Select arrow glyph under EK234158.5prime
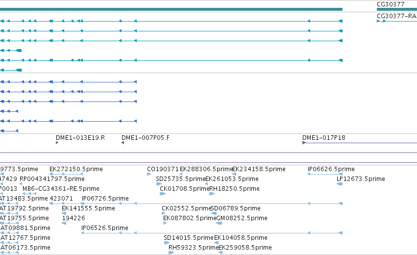 [234, 174]
